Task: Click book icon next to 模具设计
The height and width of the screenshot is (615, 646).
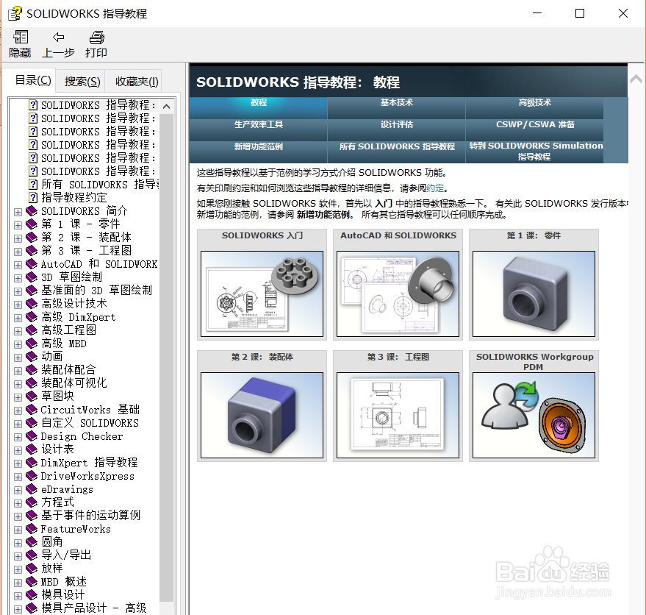Action: (x=32, y=595)
